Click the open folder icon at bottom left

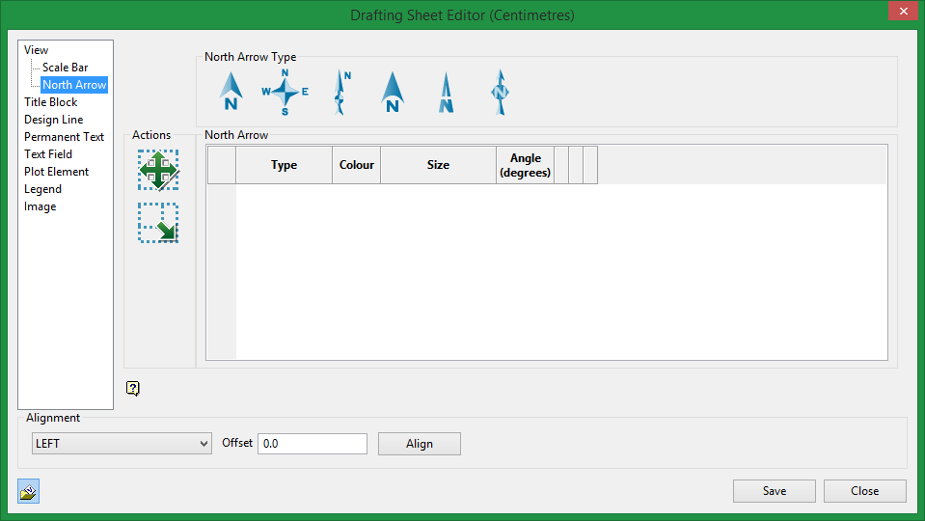click(x=28, y=492)
